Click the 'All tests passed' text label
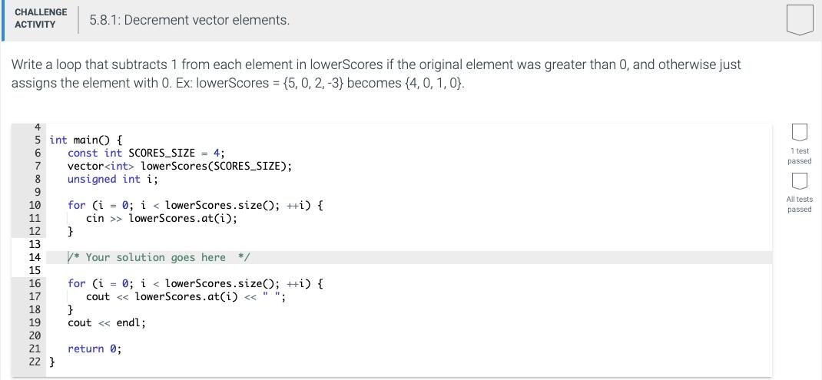 pos(799,204)
